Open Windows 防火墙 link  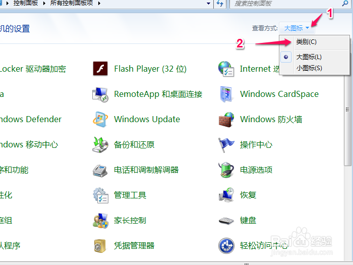tap(271, 120)
